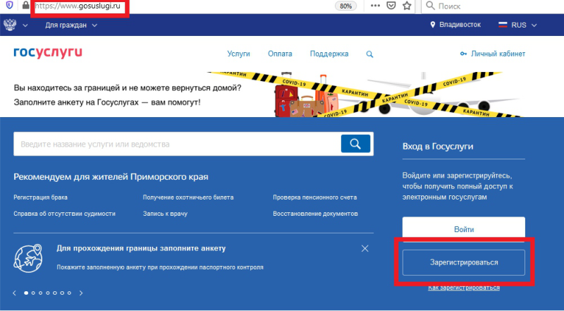This screenshot has height=311, width=564.
Task: Open the RUS language dropdown
Action: 518,25
